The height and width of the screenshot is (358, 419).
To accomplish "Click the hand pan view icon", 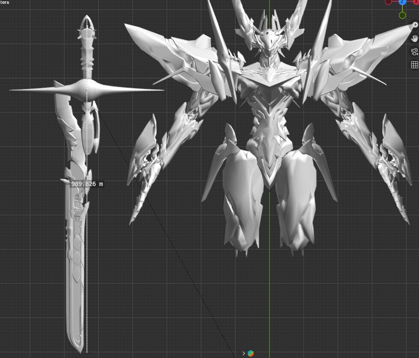I will [415, 39].
